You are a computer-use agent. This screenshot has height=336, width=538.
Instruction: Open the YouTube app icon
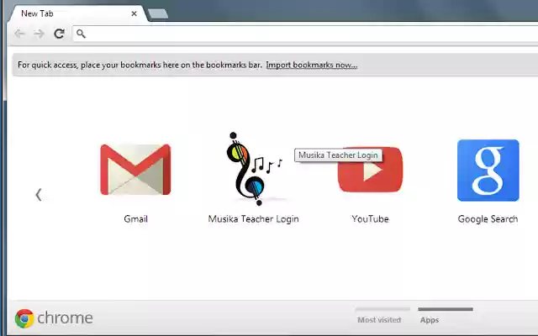coord(370,170)
